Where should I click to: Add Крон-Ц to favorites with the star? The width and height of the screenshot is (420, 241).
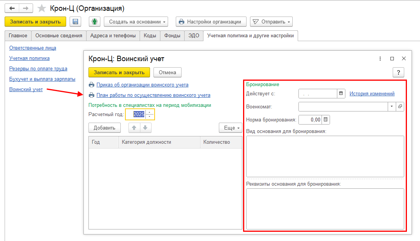pyautogui.click(x=42, y=8)
